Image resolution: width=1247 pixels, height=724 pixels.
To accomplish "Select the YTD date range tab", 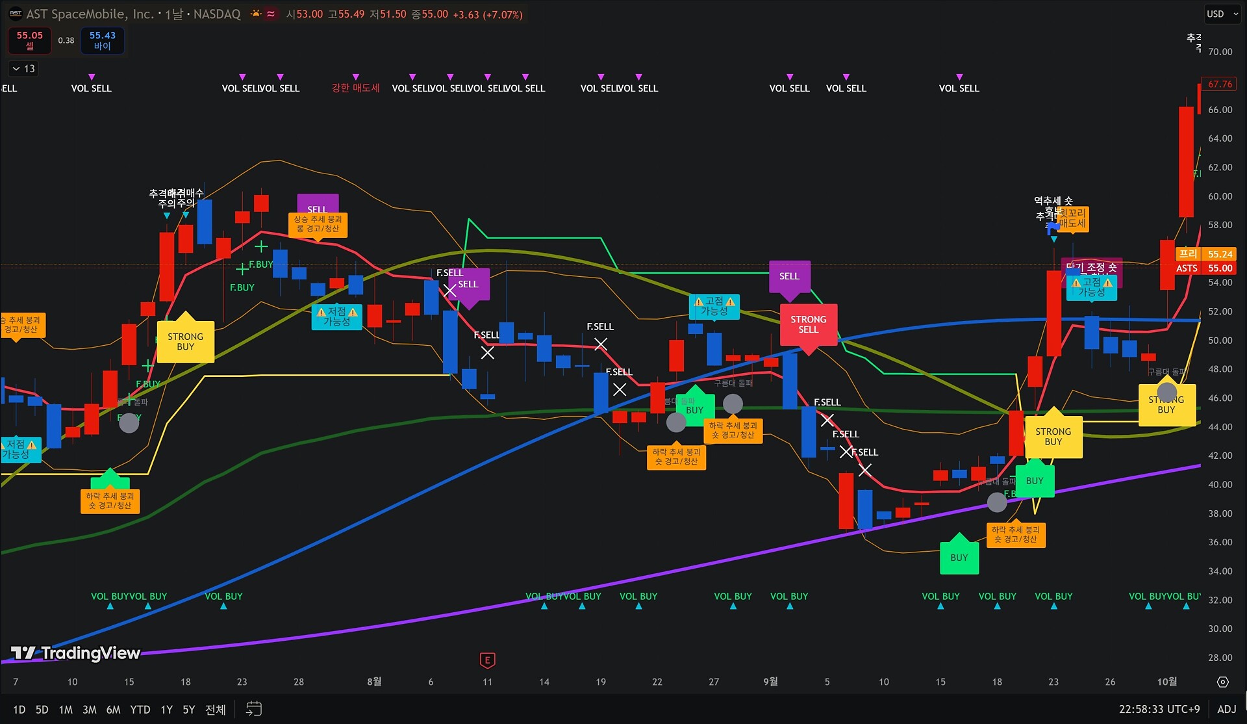I will coord(140,710).
